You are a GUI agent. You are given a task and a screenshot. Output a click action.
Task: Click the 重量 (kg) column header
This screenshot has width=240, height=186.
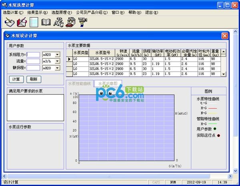(x=216, y=53)
